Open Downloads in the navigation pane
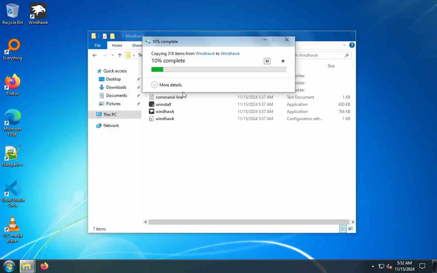Viewport: 437px width, 273px height. [x=116, y=87]
